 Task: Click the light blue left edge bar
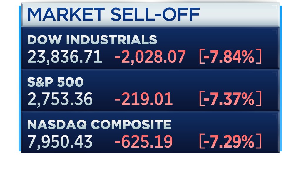20,79
